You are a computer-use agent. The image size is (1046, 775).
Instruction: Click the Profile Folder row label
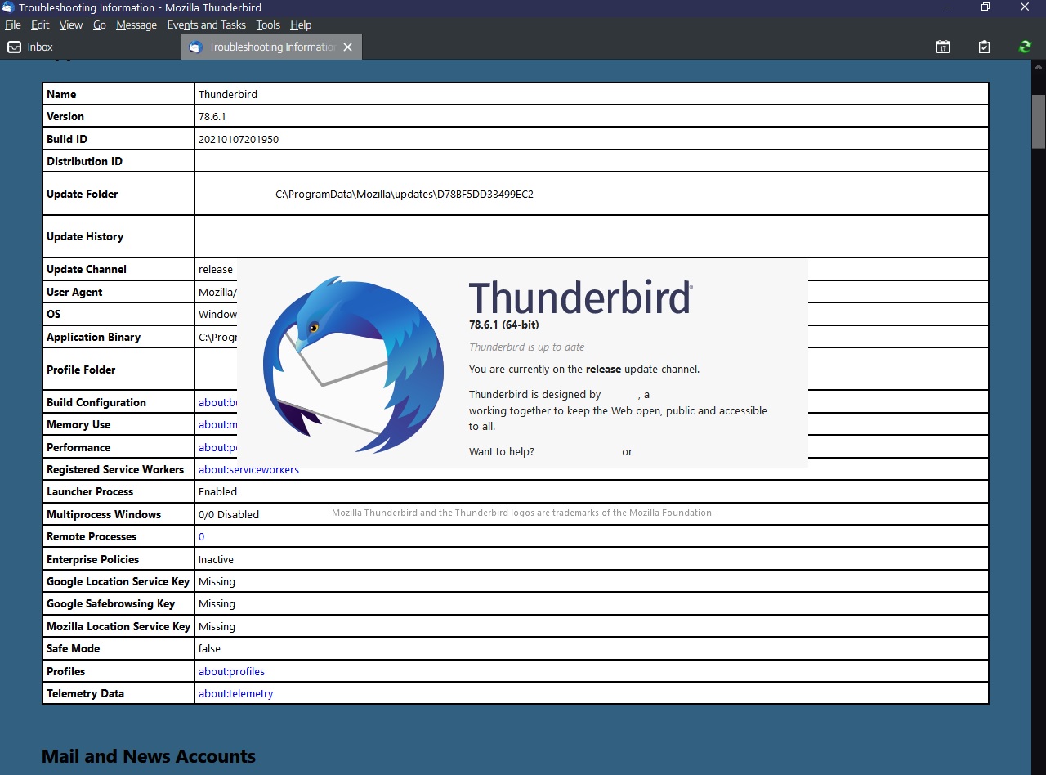click(81, 370)
